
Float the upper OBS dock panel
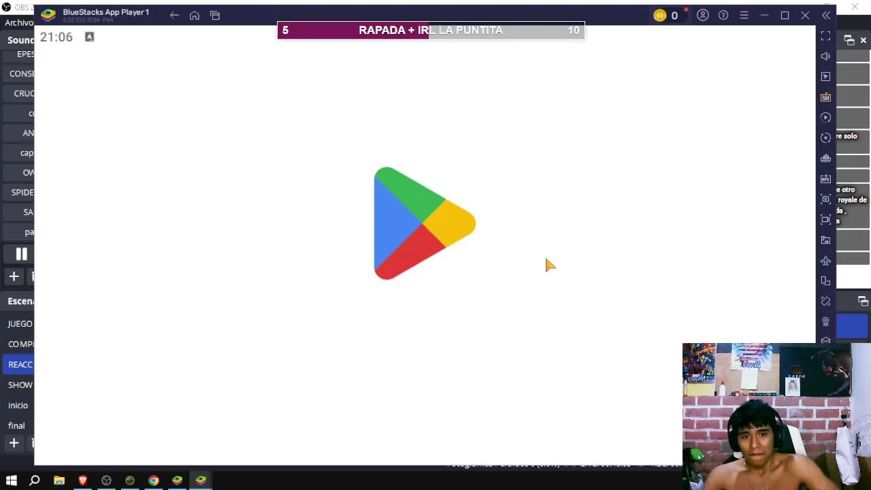point(849,40)
